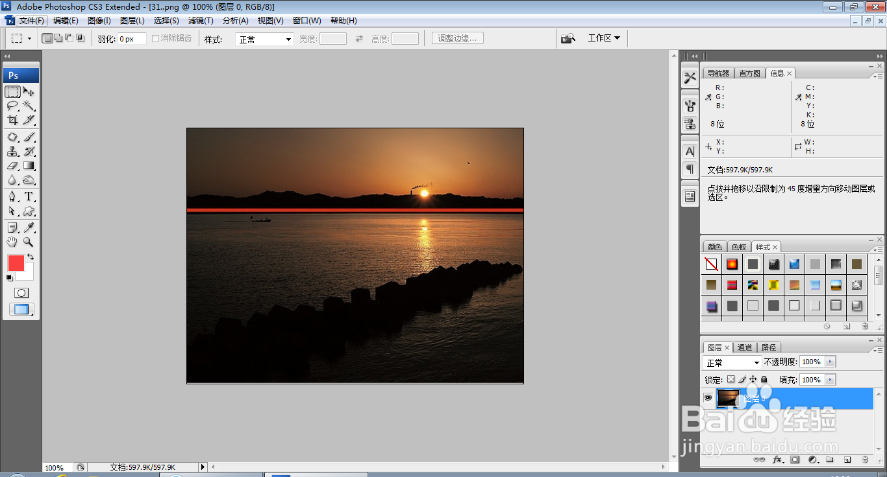Screen dimensions: 887x477
Task: Open the 图像(I) menu
Action: coord(99,21)
